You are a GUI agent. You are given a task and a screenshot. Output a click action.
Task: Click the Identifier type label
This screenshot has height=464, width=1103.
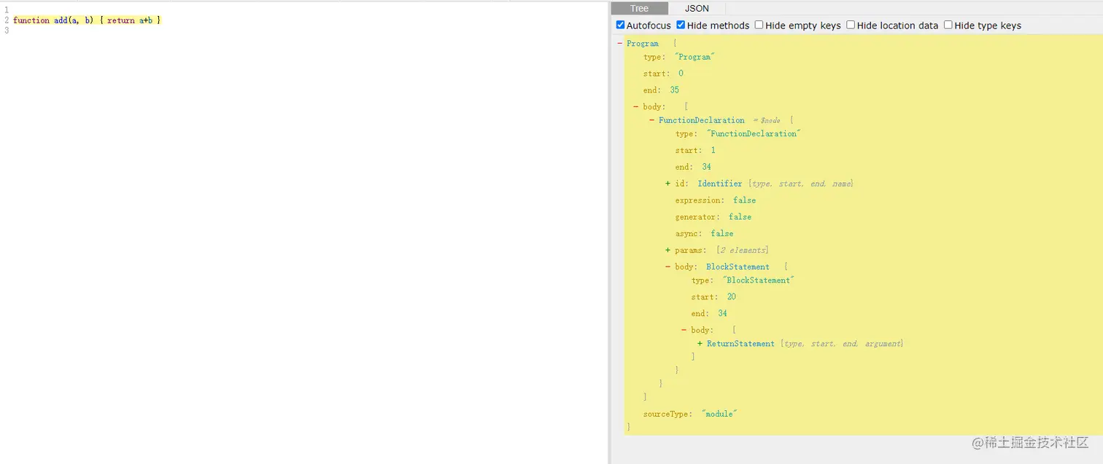point(719,184)
